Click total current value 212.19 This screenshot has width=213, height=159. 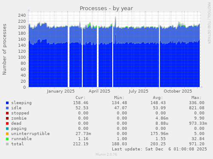tap(81, 144)
